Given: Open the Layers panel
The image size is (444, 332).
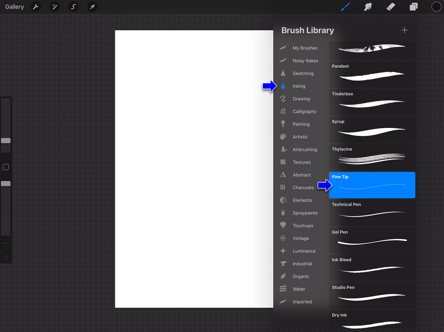Looking at the screenshot, I should (414, 7).
